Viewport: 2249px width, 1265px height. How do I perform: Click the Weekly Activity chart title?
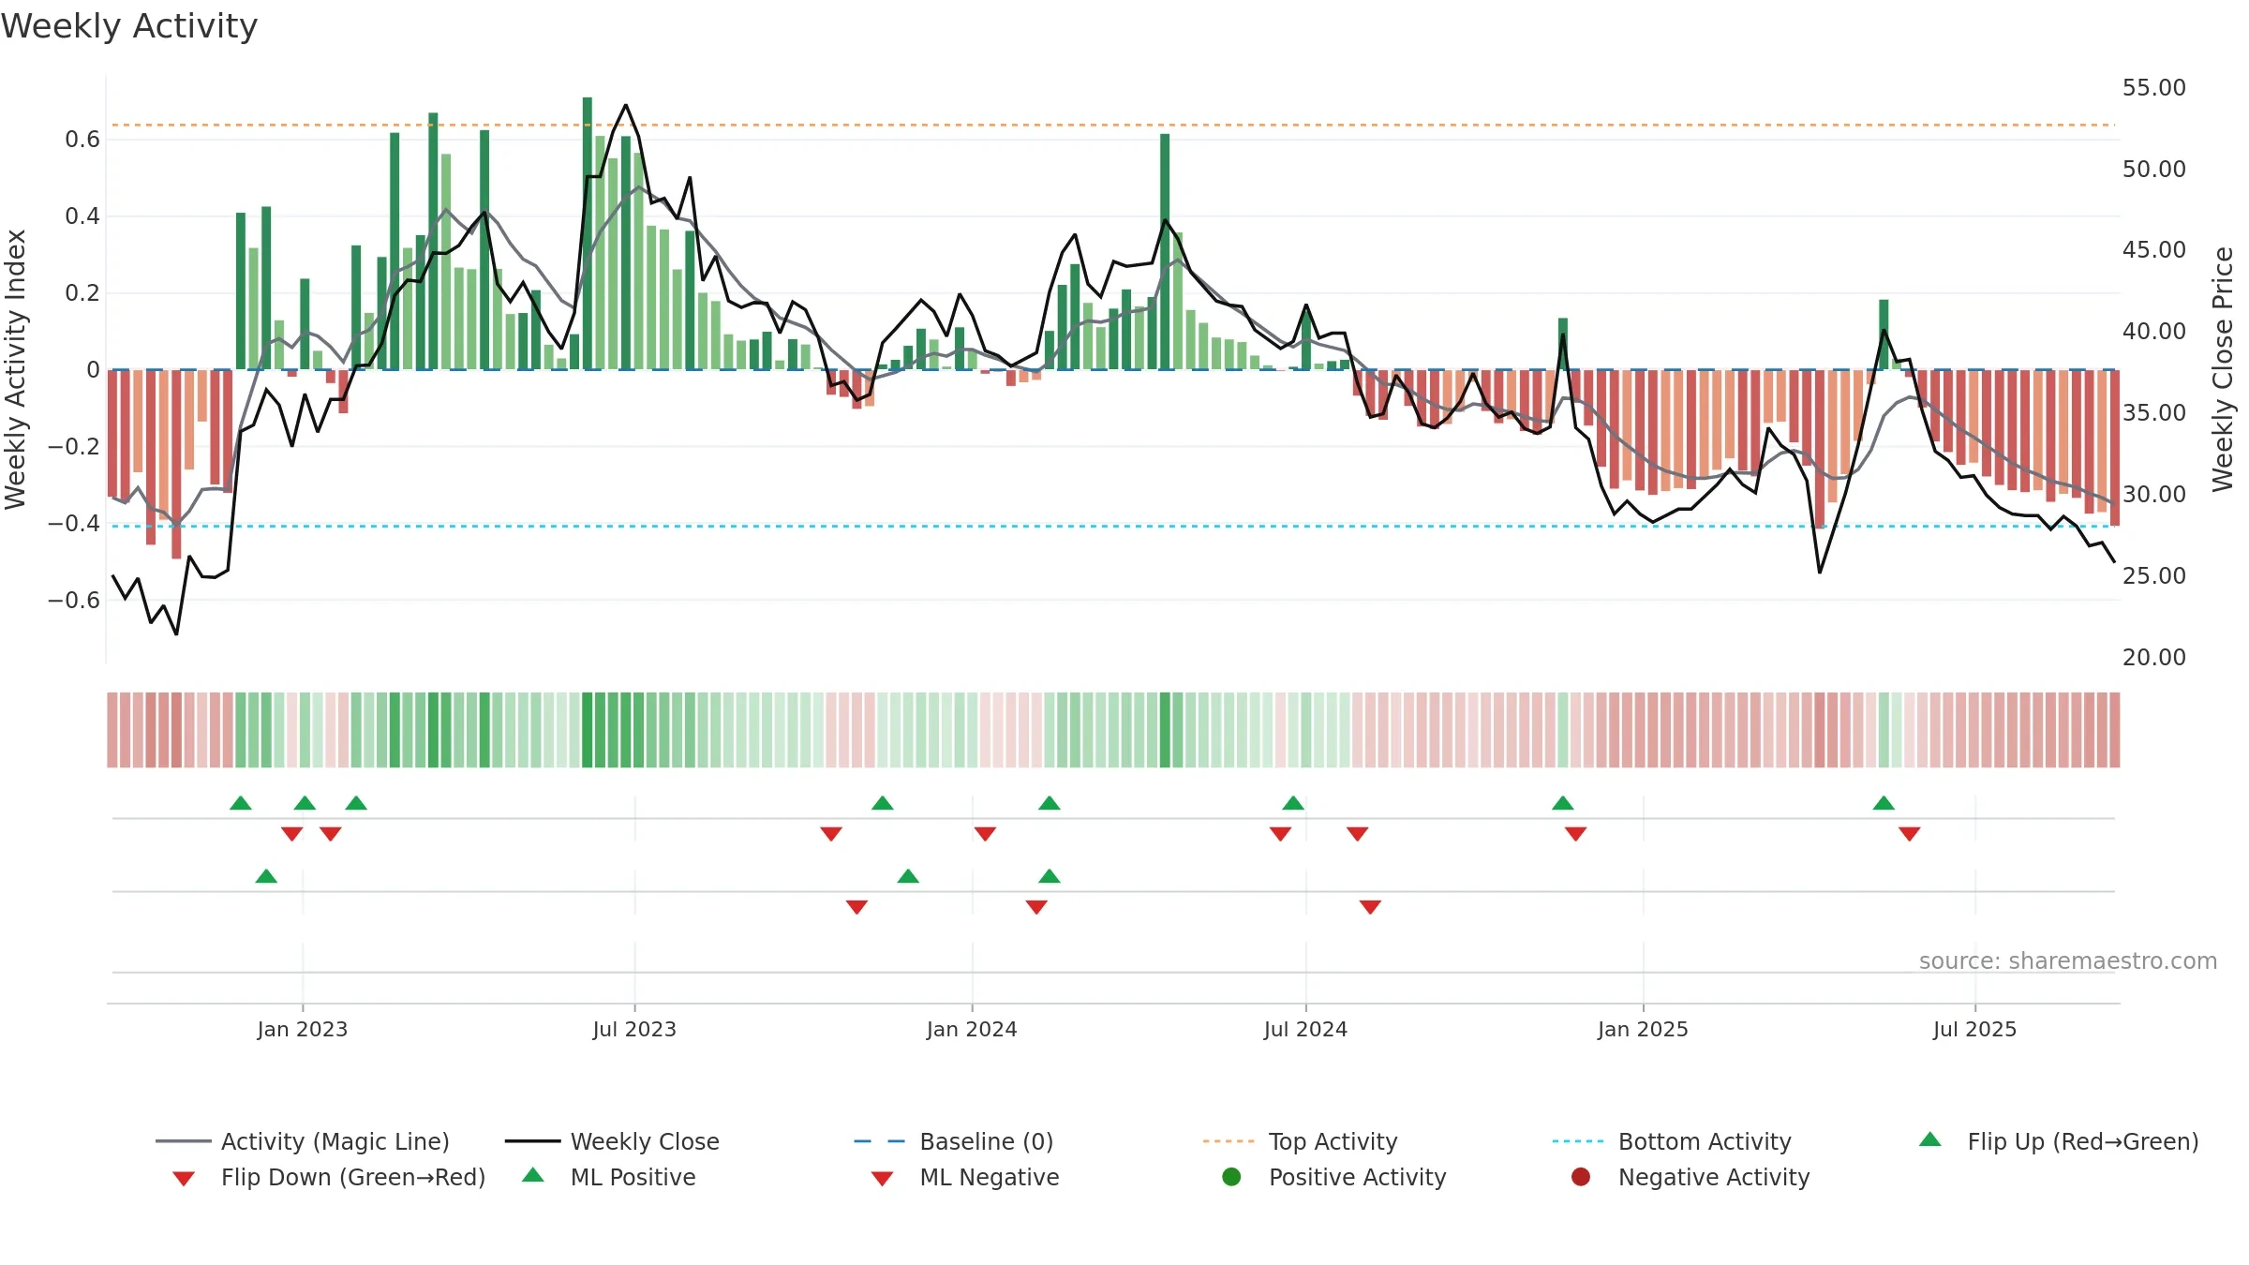click(129, 26)
